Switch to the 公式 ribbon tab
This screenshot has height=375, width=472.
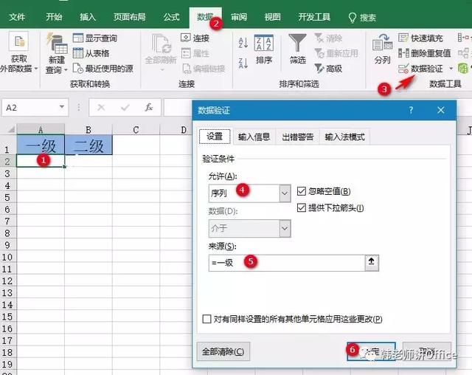coord(171,17)
